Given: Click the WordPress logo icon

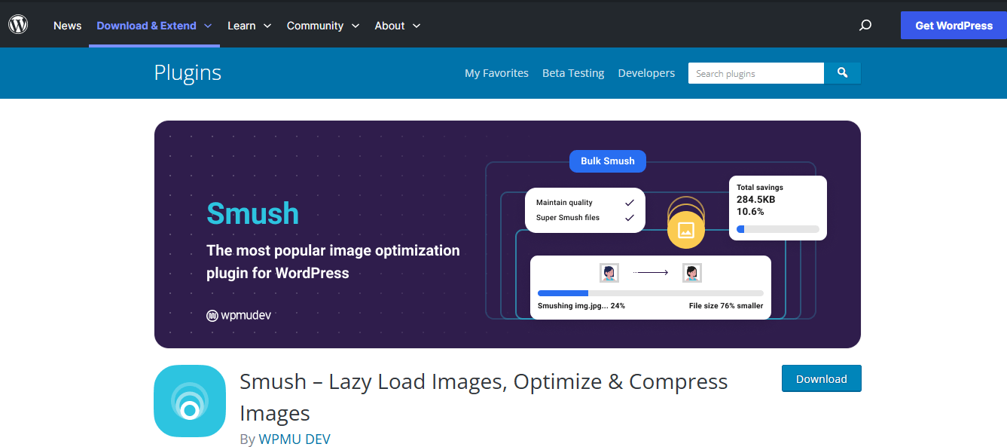Looking at the screenshot, I should click(18, 25).
